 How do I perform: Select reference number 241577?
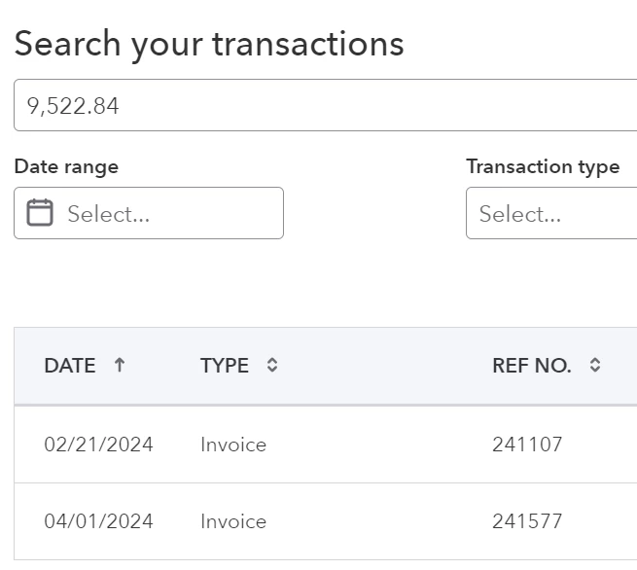(527, 520)
